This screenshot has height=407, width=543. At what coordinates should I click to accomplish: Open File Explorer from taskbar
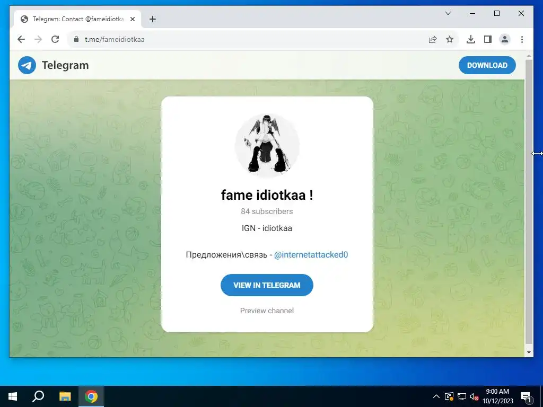[x=65, y=396]
